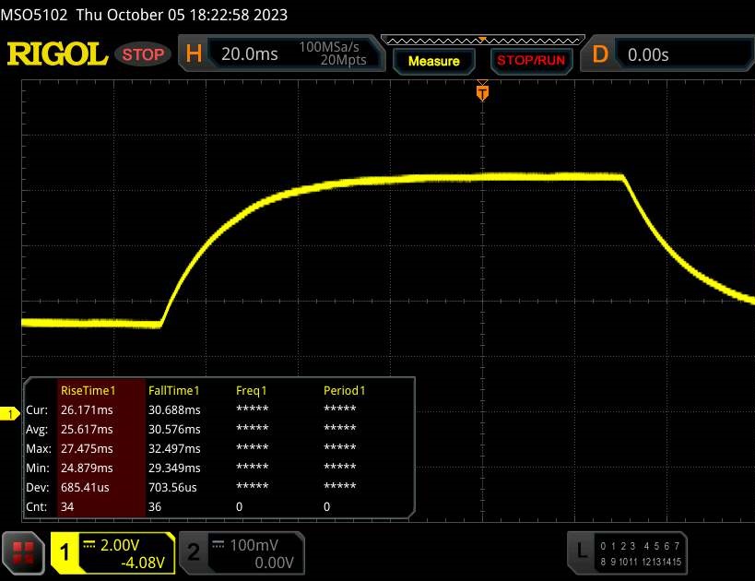Screen dimensions: 755x581
Task: Open the logic analyzer L icon
Action: coord(582,551)
